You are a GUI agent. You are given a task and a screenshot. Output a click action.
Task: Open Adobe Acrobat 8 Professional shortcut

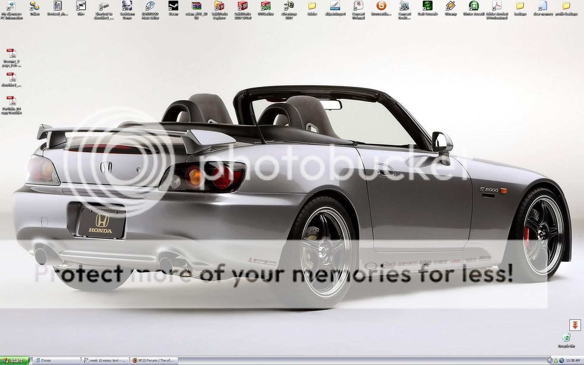[497, 10]
